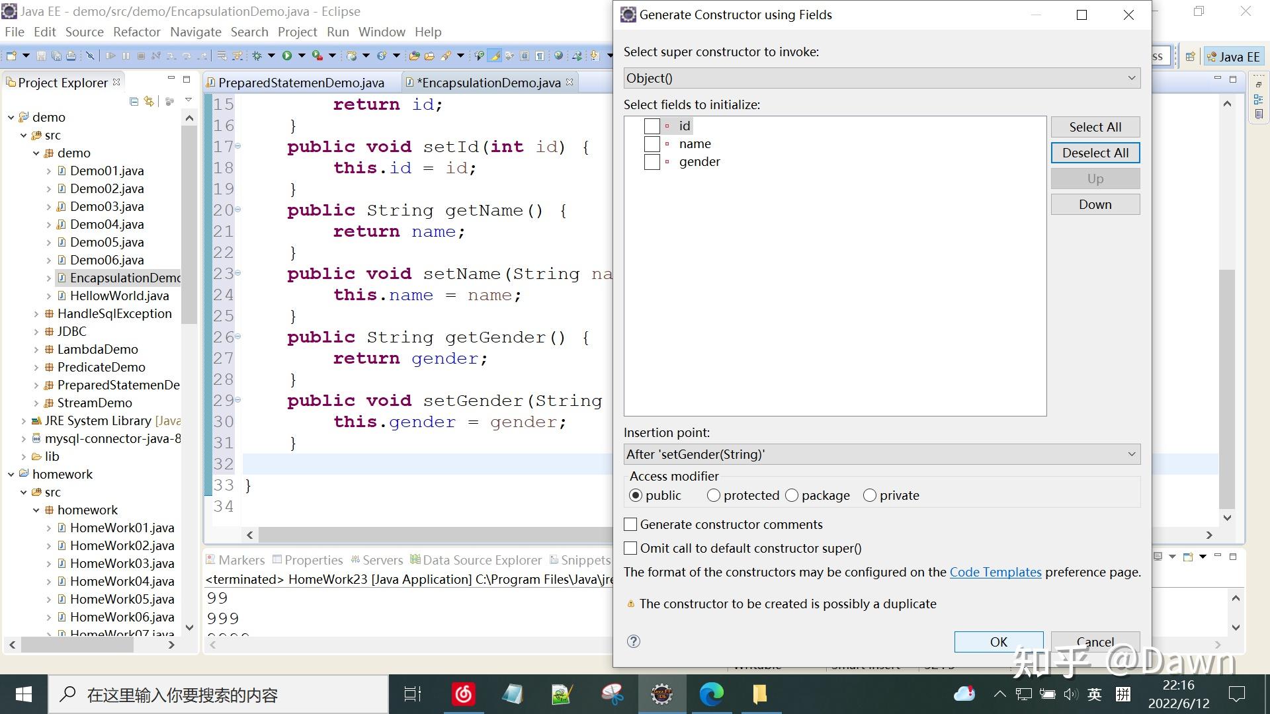Click the Windows search box

[x=218, y=694]
